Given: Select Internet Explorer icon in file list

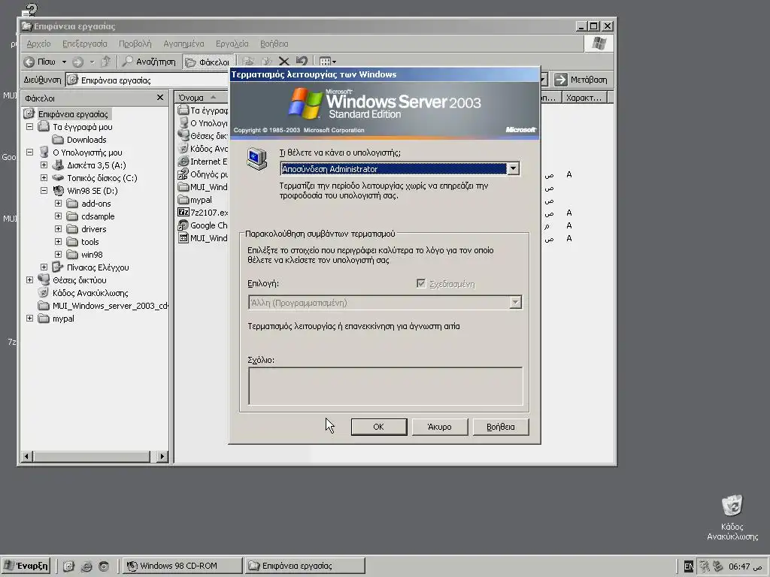Looking at the screenshot, I should (x=183, y=161).
